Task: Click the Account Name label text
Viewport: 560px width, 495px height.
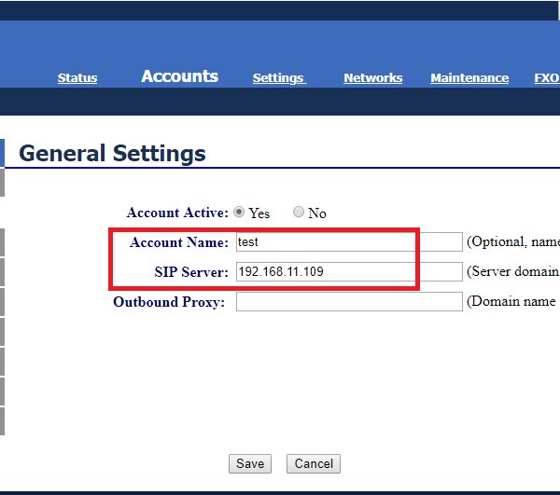Action: (x=178, y=242)
